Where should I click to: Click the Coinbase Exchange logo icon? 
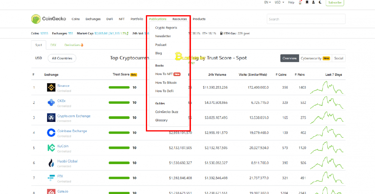[x=51, y=132]
